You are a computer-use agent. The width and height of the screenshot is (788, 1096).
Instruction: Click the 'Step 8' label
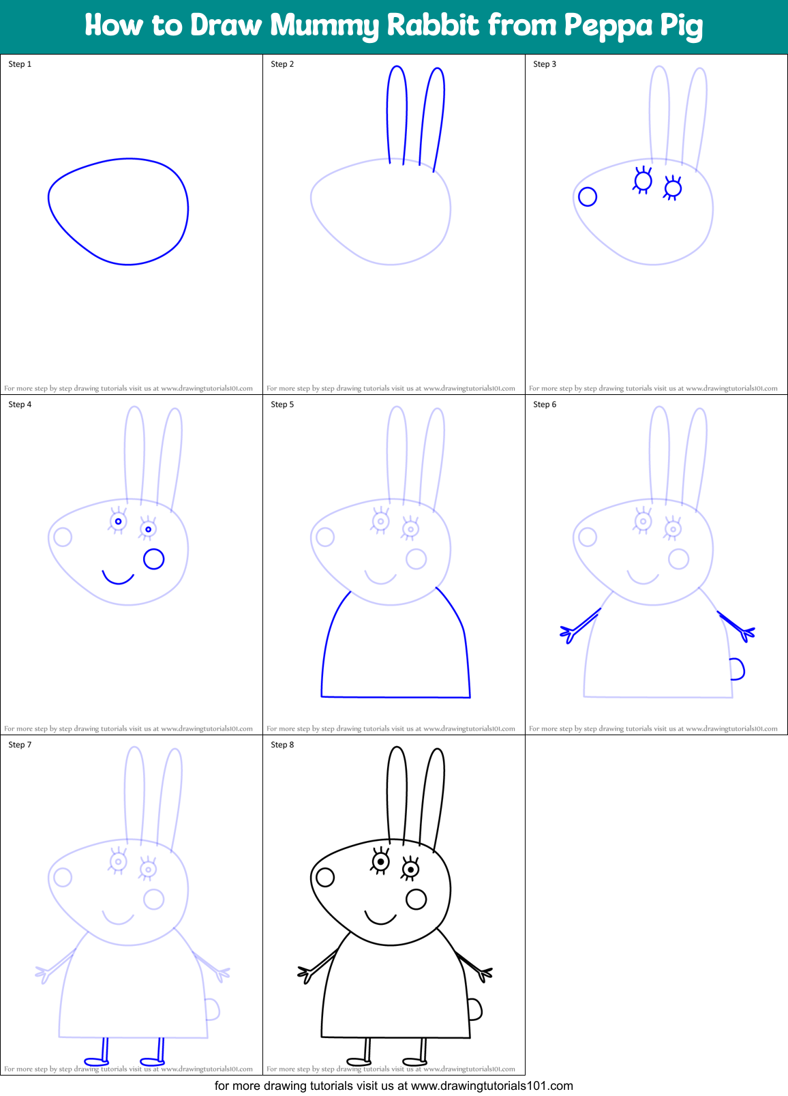282,745
